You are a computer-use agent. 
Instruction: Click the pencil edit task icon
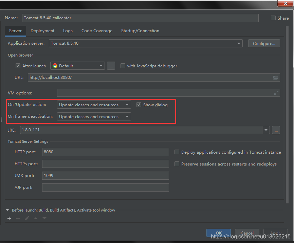pyautogui.click(x=27, y=218)
